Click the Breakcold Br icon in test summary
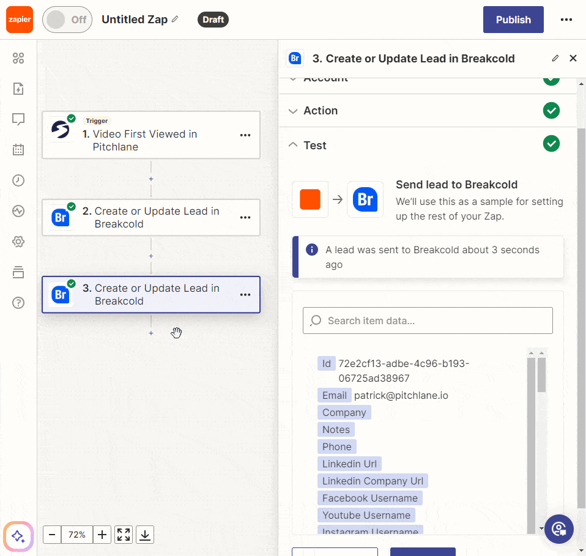The height and width of the screenshot is (556, 586). [365, 199]
